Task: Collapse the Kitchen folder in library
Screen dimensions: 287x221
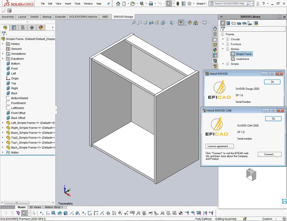Action: click(223, 49)
